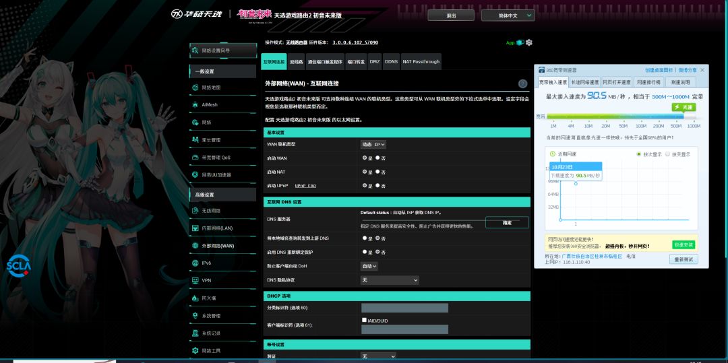Click 分类标识符 (选项 60) input field
Image resolution: width=728 pixels, height=363 pixels.
click(404, 308)
